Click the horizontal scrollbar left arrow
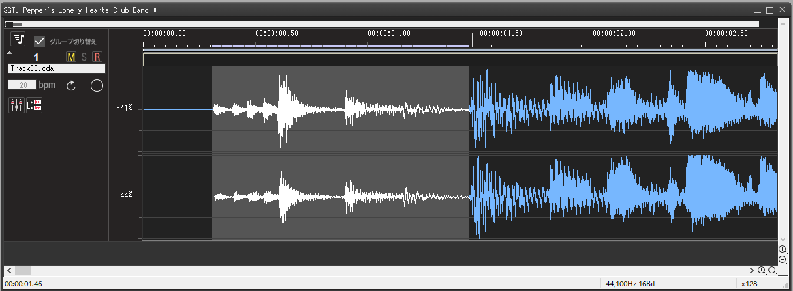Viewport: 793px width, 291px height. [x=9, y=270]
